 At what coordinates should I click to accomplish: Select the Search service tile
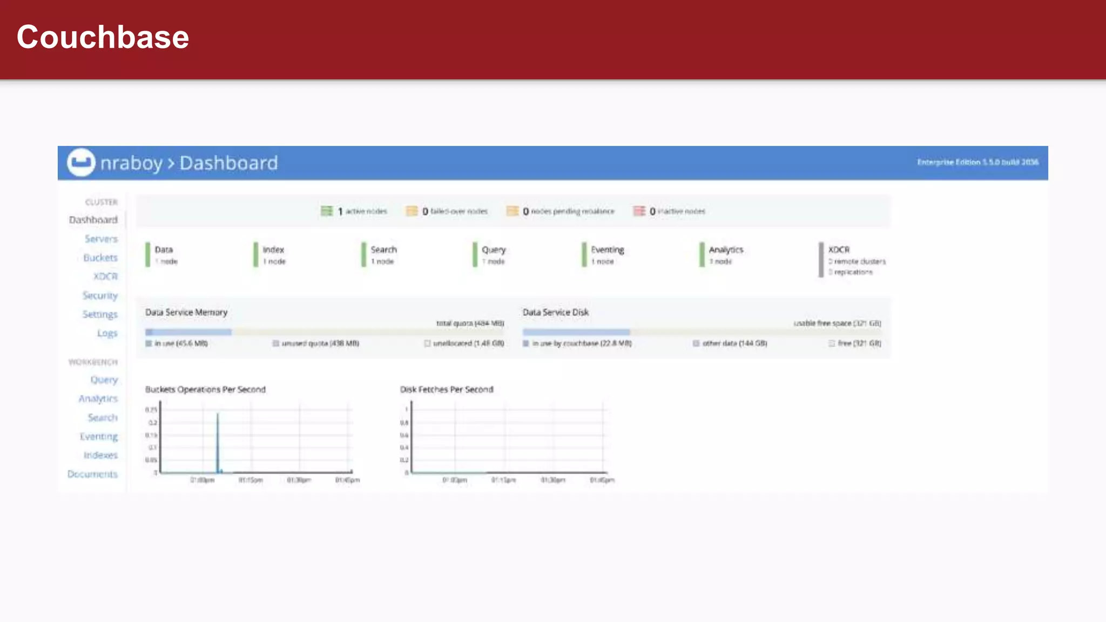click(379, 255)
